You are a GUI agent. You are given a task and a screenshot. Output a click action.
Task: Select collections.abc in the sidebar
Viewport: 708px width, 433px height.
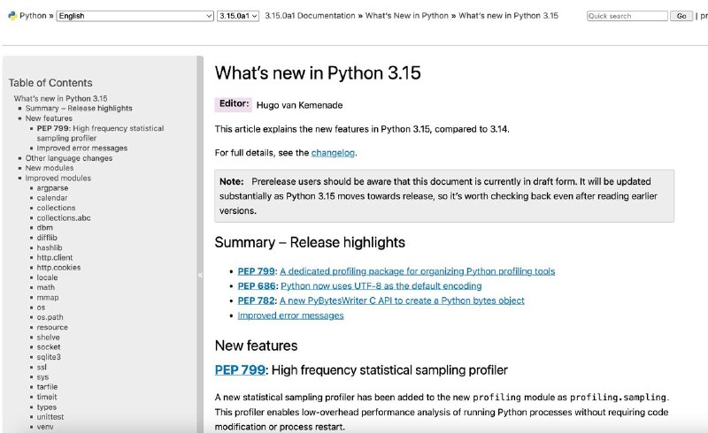click(x=64, y=218)
